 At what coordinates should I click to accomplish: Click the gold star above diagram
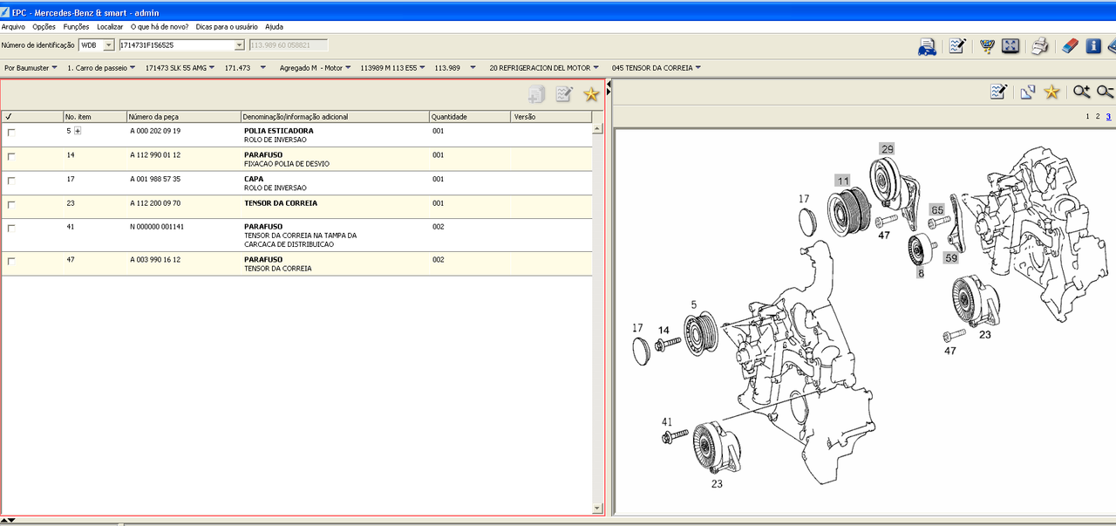click(x=1051, y=92)
